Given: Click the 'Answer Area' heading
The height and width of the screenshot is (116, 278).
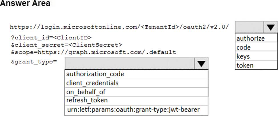Looking at the screenshot, I should 25,4.
